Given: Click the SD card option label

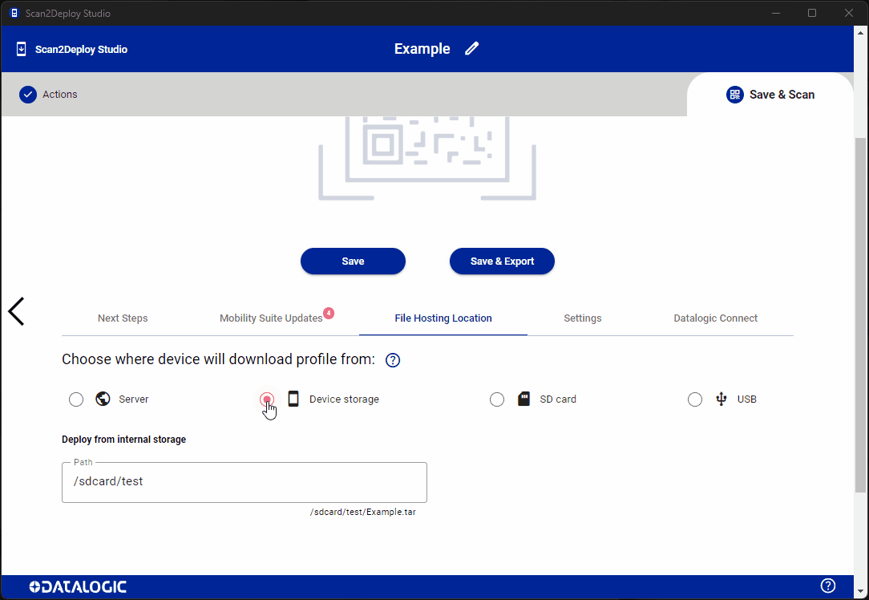Looking at the screenshot, I should (558, 399).
